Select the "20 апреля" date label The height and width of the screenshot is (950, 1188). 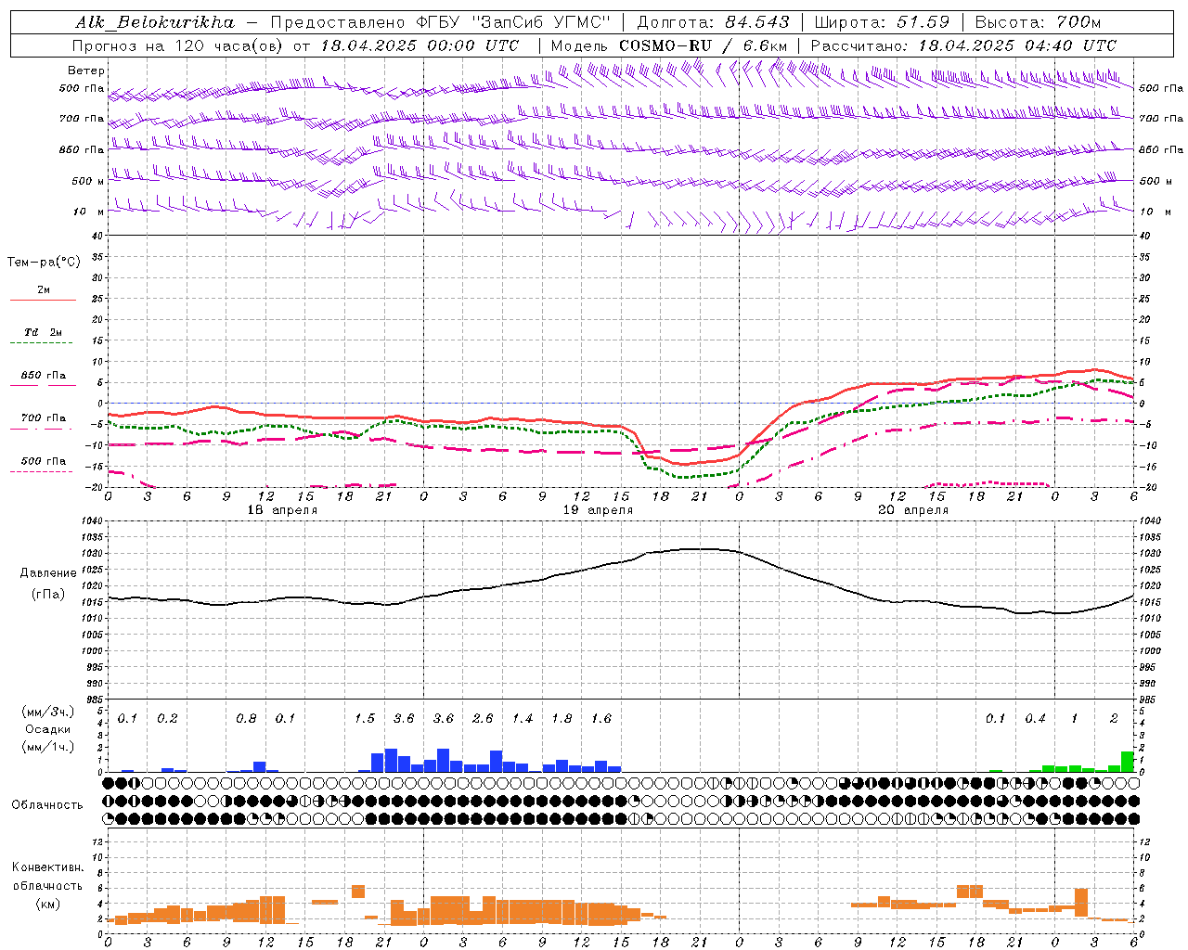(913, 510)
